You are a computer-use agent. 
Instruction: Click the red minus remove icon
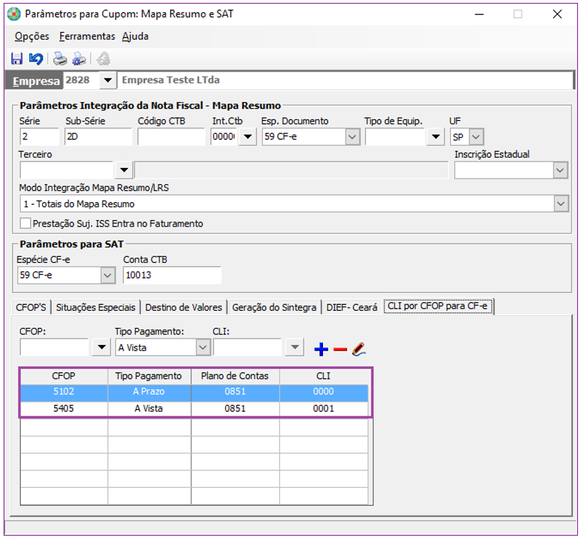(340, 349)
